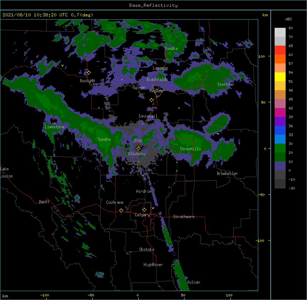
Task: Click the km unit label at top right
Action: [265, 15]
